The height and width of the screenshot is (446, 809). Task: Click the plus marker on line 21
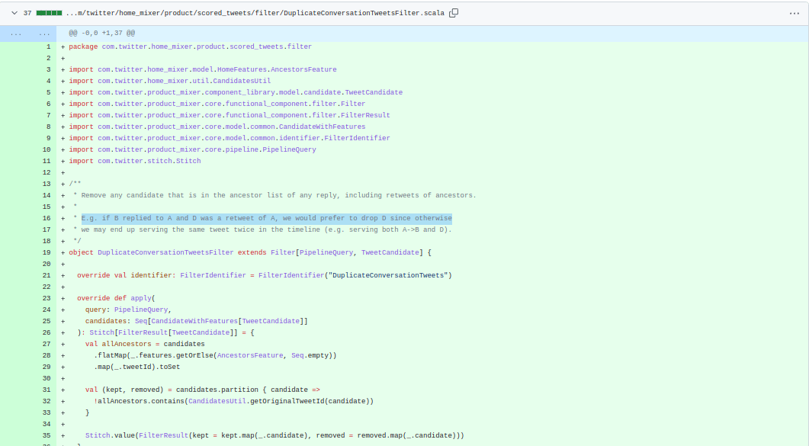pos(63,275)
